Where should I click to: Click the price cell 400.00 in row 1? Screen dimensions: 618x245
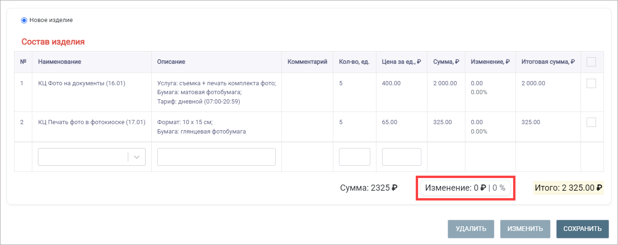click(x=391, y=83)
